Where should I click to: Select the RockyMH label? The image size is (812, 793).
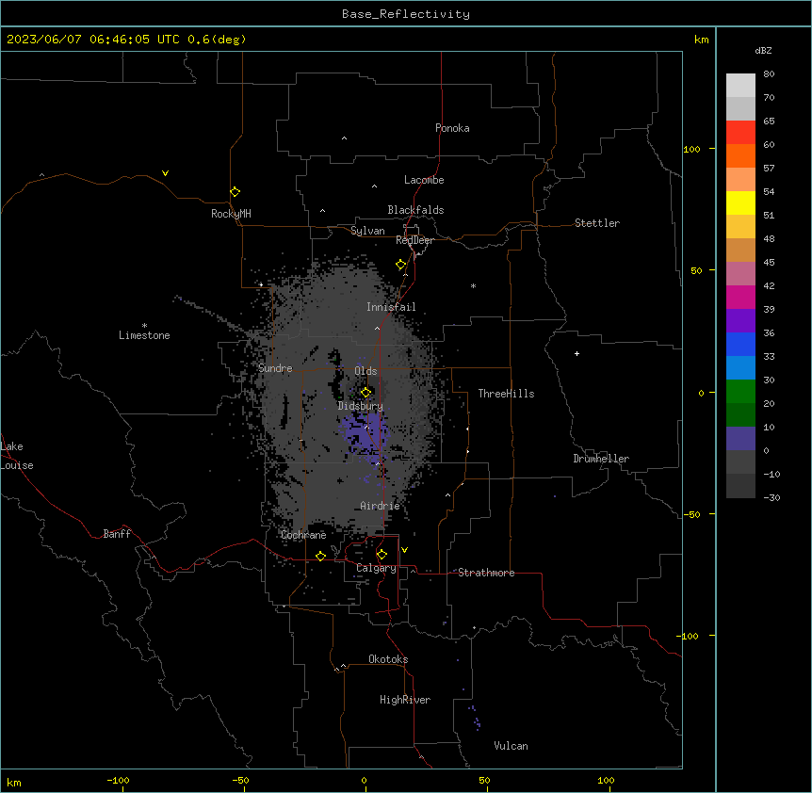tap(231, 214)
